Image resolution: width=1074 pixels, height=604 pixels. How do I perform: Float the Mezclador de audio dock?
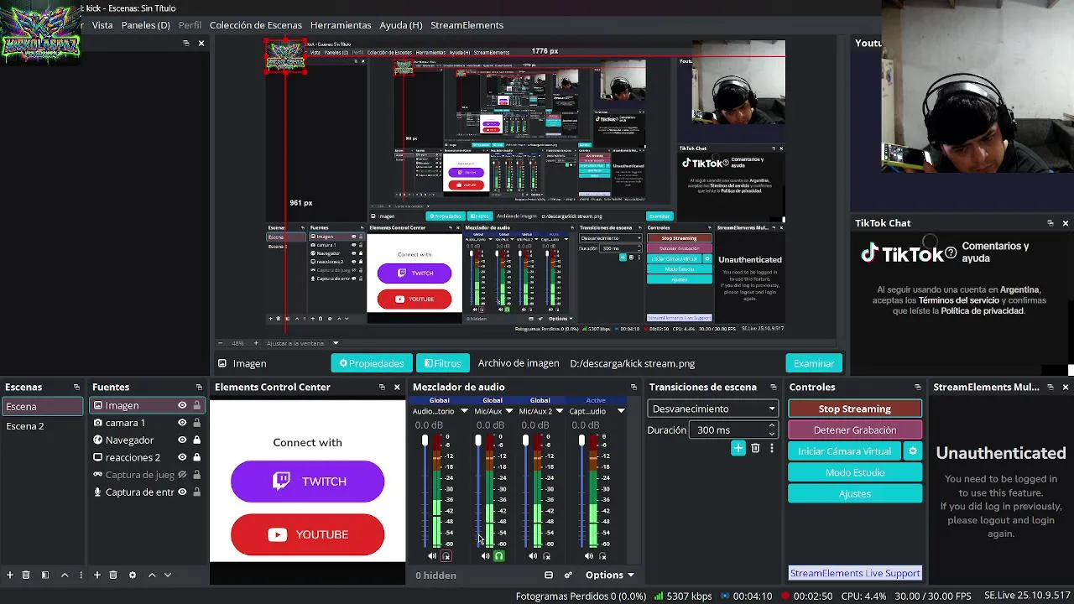click(x=635, y=388)
